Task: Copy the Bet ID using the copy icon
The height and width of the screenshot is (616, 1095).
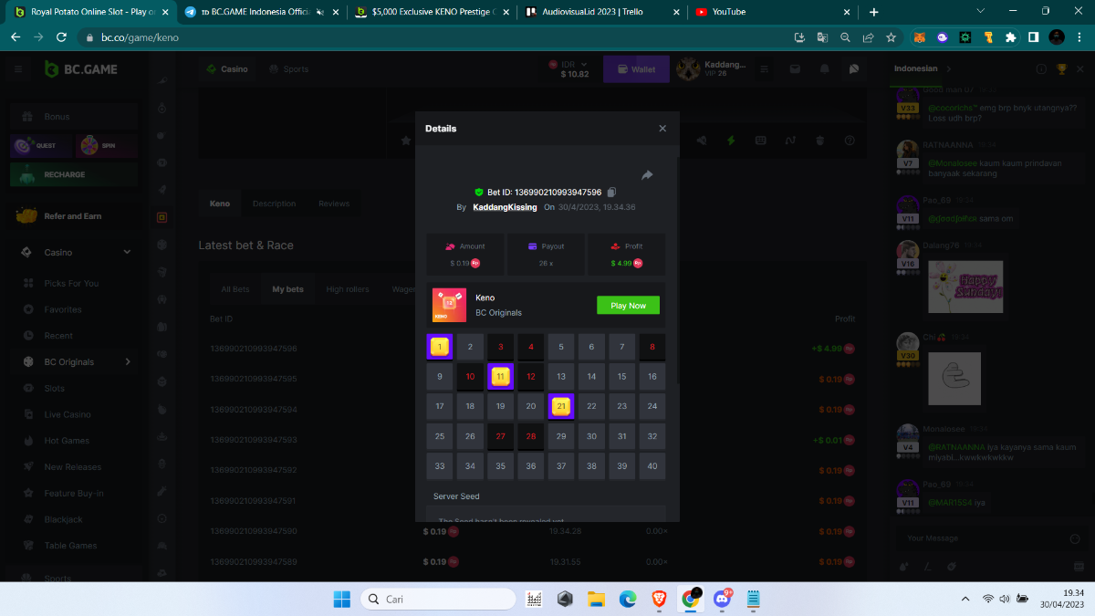Action: [x=611, y=193]
